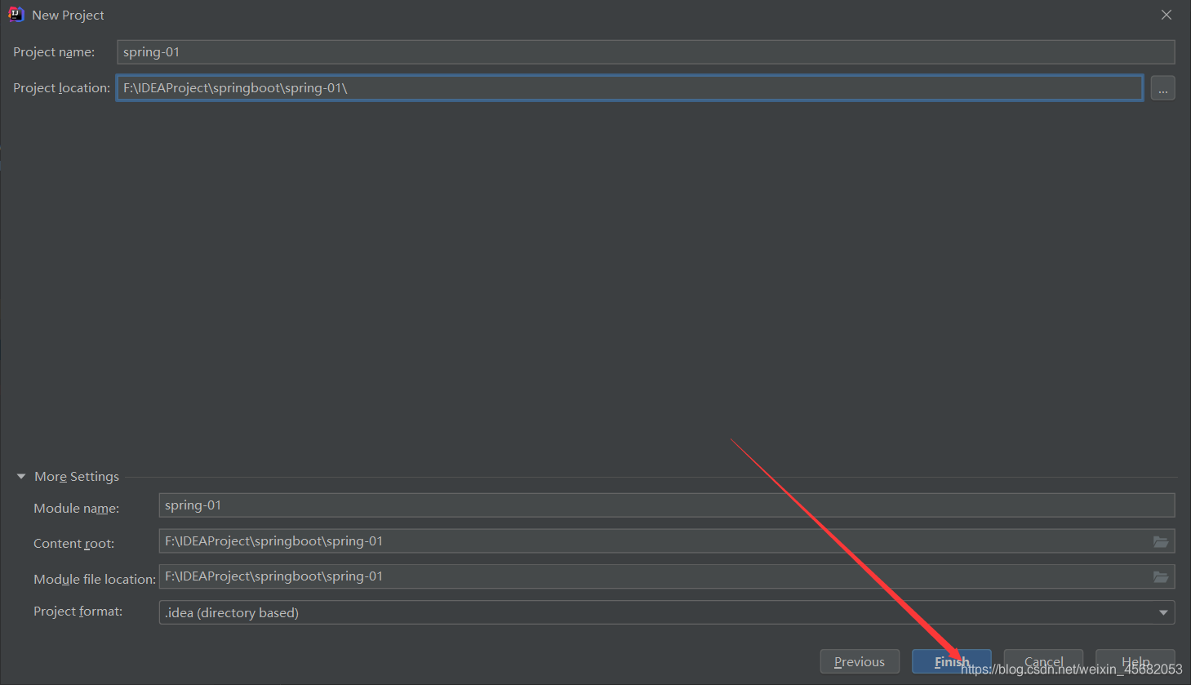The height and width of the screenshot is (685, 1191).
Task: Click the Project format label
Action: [x=78, y=612]
